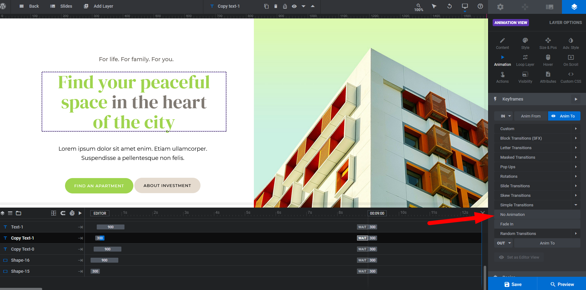Toggle visibility eye for Copy text-1
The image size is (586, 290).
click(x=294, y=6)
